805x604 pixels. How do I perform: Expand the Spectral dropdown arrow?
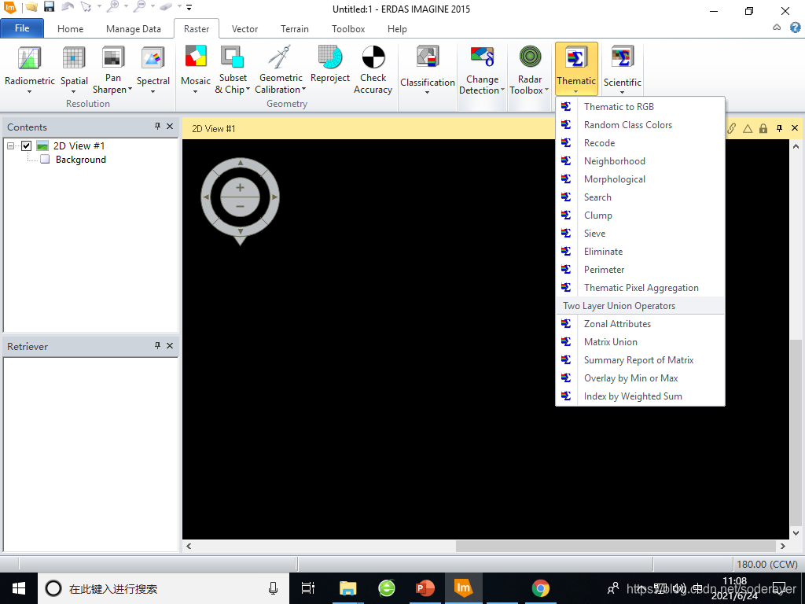(153, 92)
